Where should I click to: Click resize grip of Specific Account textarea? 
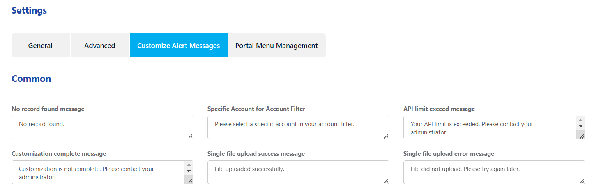(386, 136)
